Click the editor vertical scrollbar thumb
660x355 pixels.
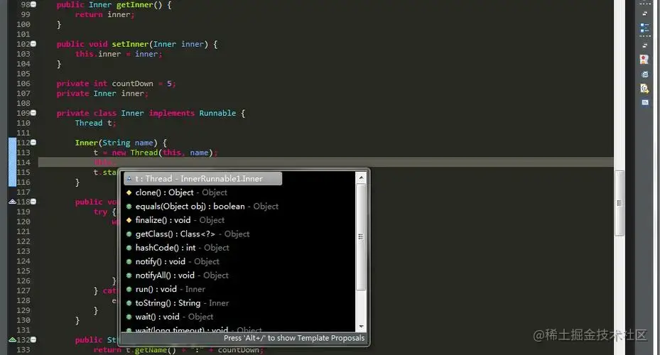(620, 203)
